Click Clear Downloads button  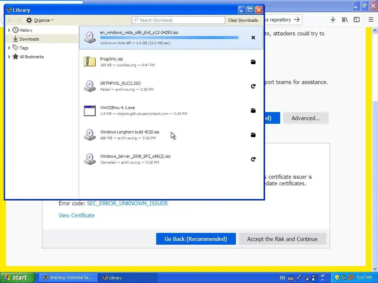pyautogui.click(x=243, y=20)
